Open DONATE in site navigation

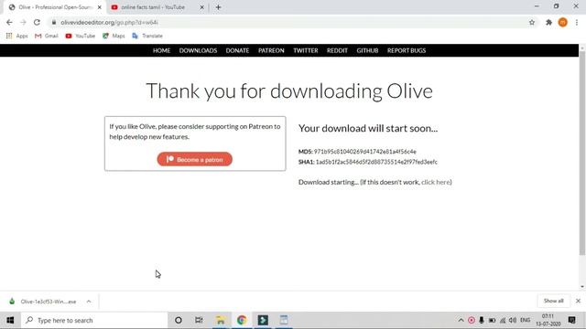point(237,50)
